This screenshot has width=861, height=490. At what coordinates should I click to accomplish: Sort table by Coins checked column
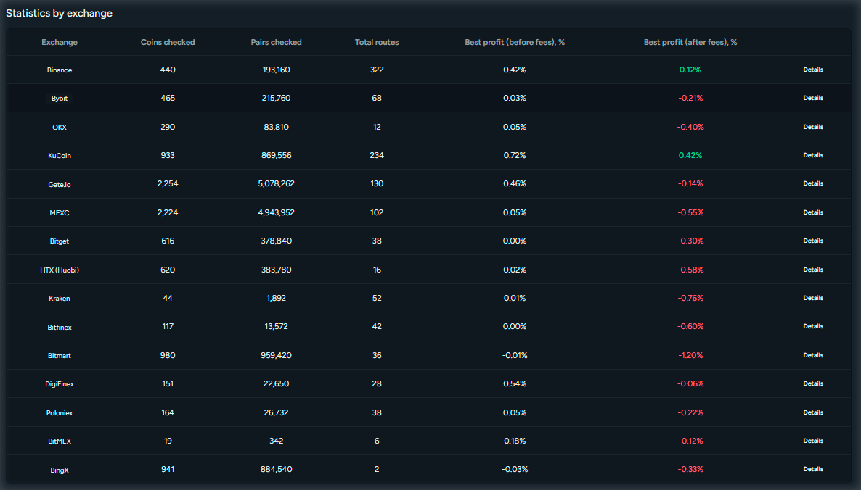[168, 42]
